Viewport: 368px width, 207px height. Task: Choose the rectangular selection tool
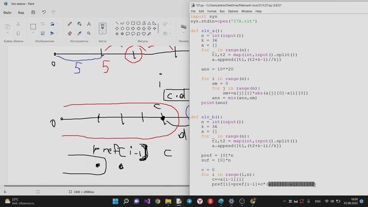[33, 26]
